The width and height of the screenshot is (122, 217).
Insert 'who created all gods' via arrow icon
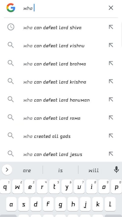click(x=111, y=136)
